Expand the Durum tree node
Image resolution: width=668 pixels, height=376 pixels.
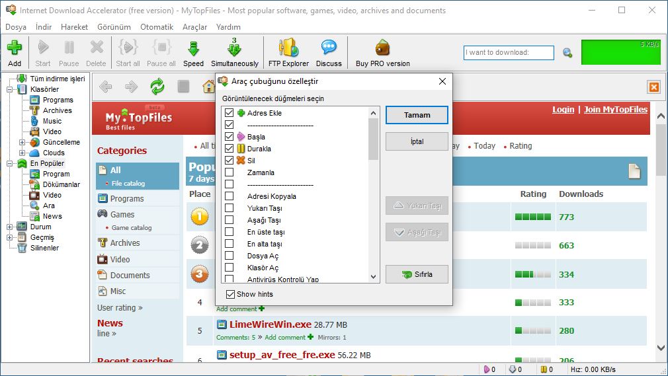coord(9,227)
